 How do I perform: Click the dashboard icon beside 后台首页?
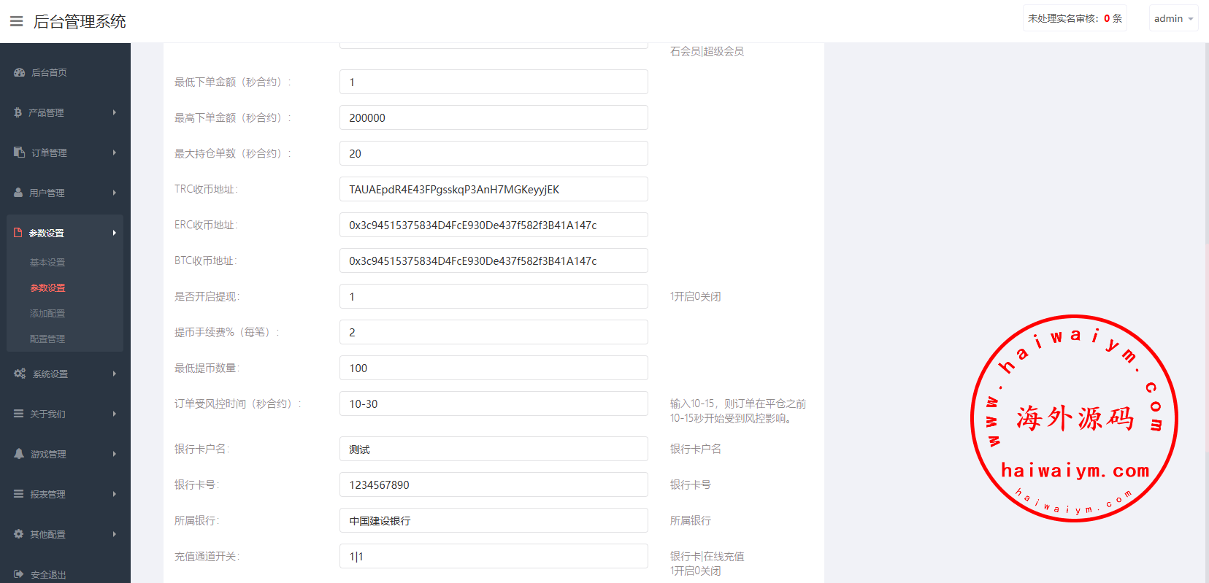pyautogui.click(x=20, y=72)
